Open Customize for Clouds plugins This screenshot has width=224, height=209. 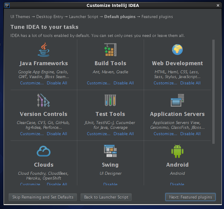coord(30,184)
